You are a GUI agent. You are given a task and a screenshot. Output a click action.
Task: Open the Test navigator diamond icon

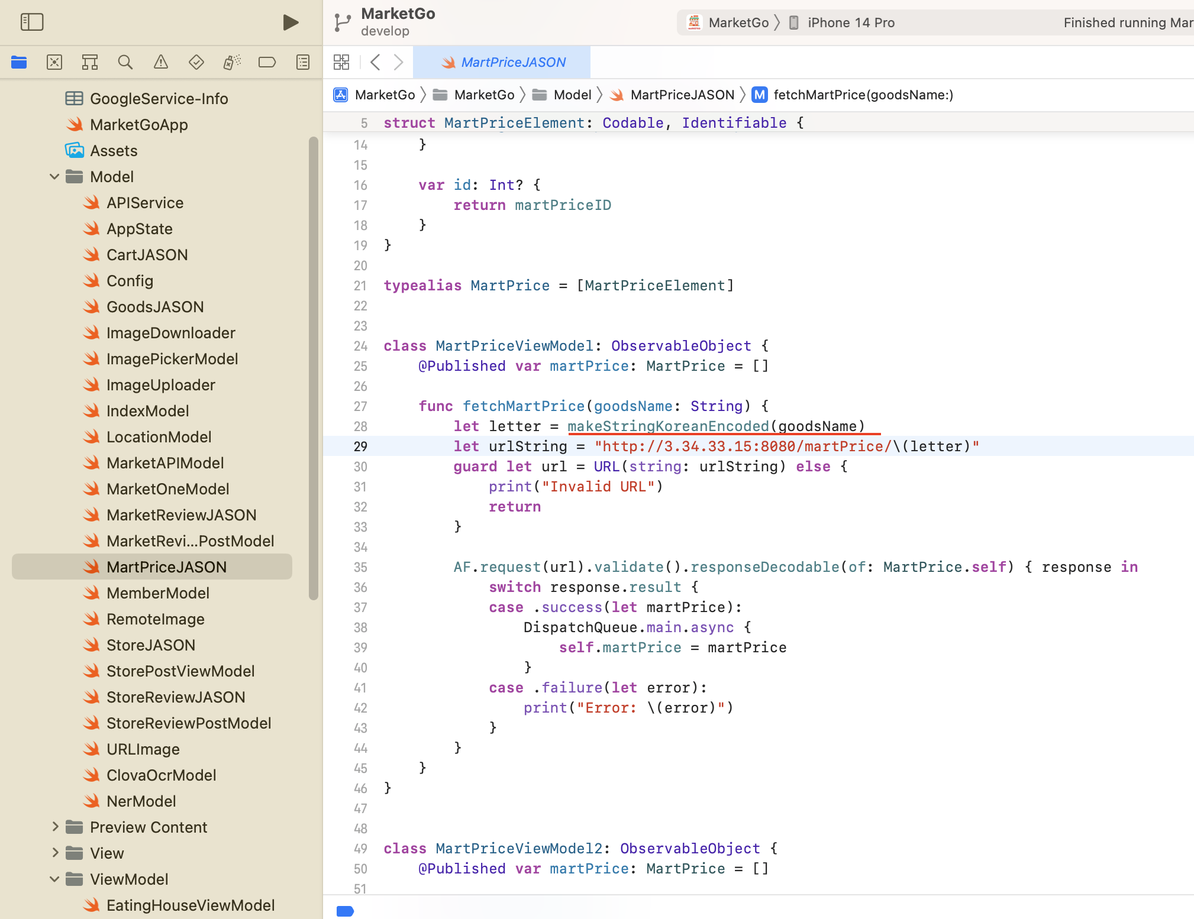[x=196, y=62]
